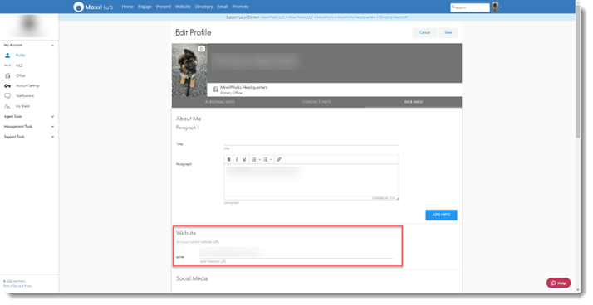
Task: Click the Terms of Service link
Action: pos(12,287)
